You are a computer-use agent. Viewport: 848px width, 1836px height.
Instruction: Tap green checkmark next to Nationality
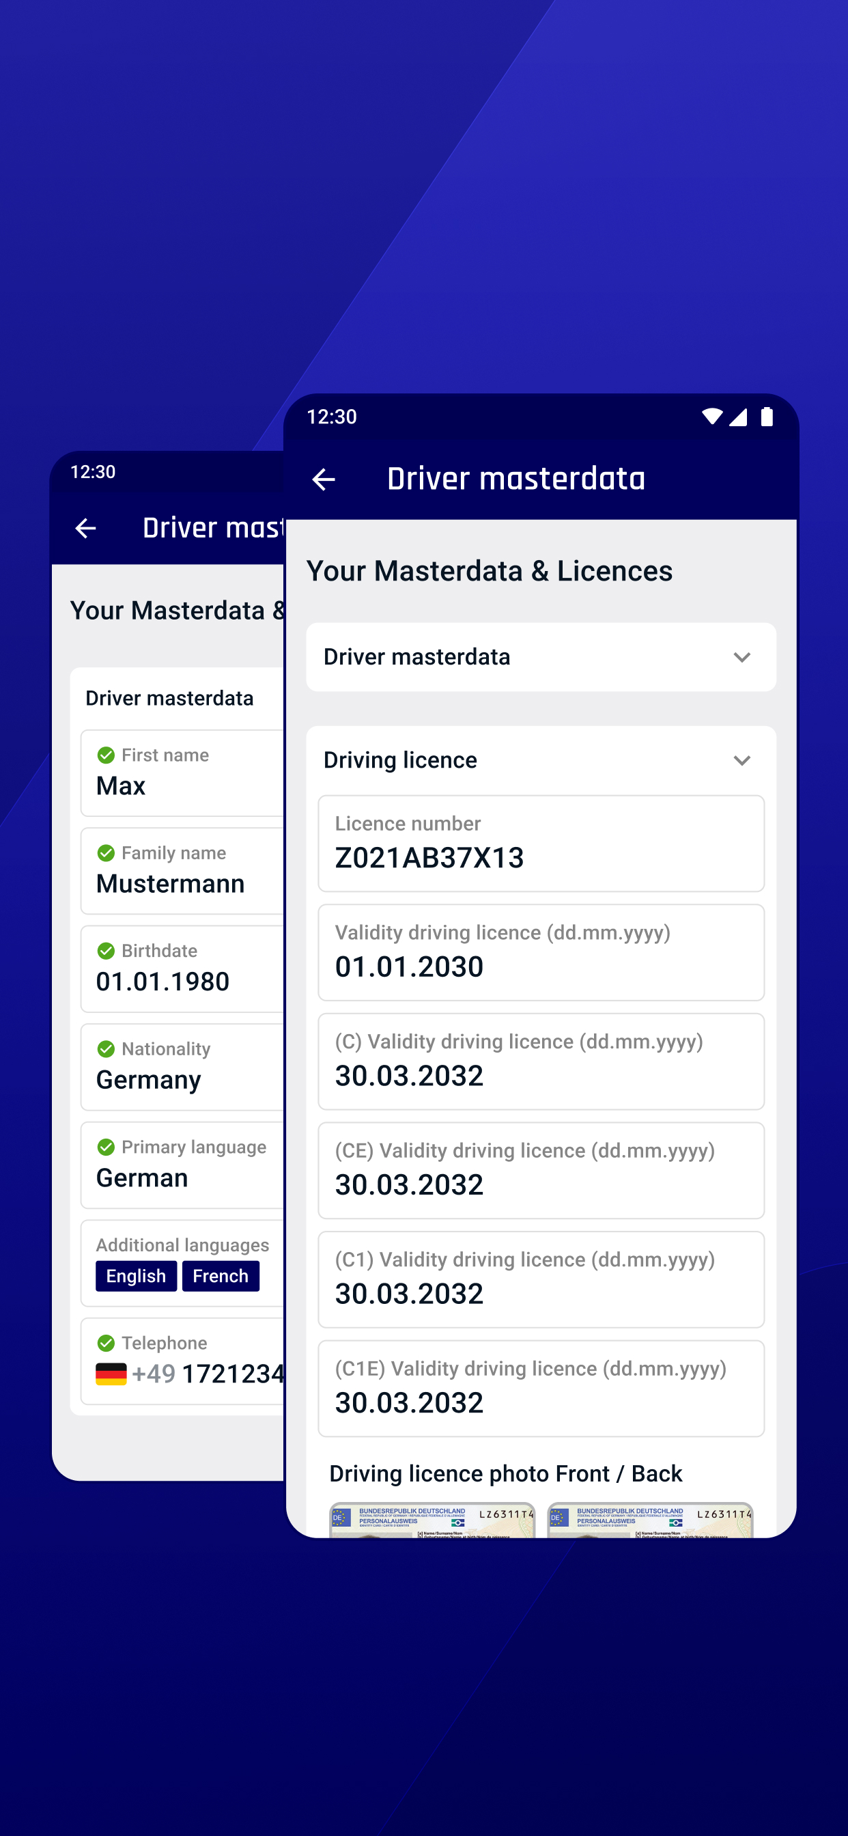point(107,1049)
